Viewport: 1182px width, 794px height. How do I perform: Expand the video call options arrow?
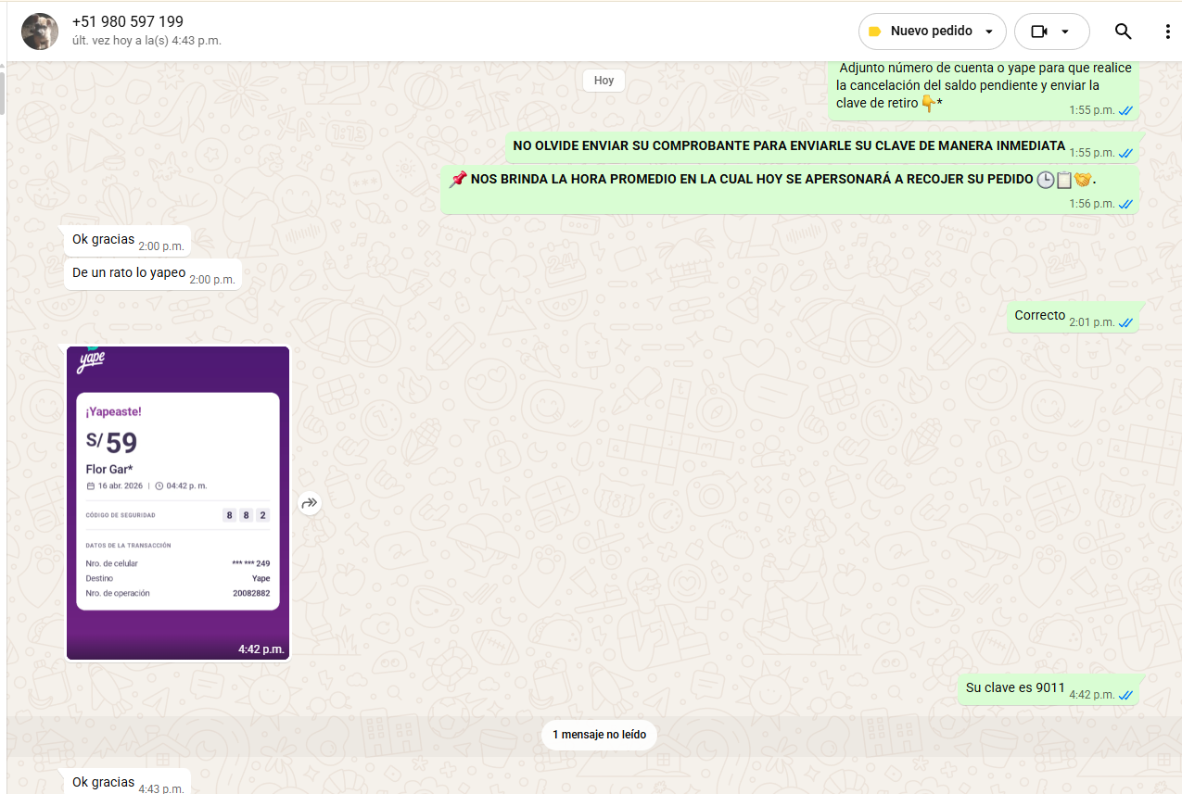[x=1065, y=32]
